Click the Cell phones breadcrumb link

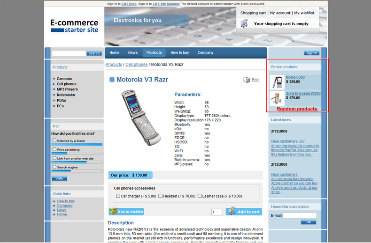tap(137, 65)
